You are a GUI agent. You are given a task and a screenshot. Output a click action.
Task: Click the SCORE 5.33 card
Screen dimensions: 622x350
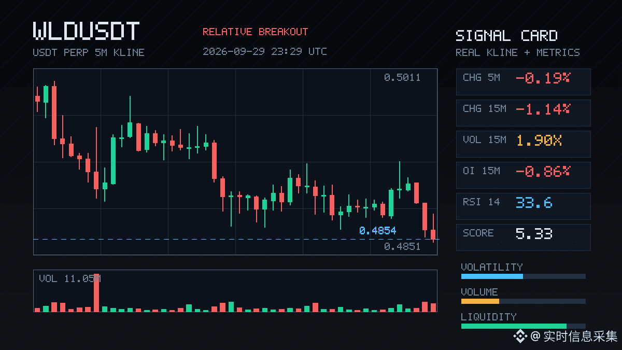click(523, 237)
